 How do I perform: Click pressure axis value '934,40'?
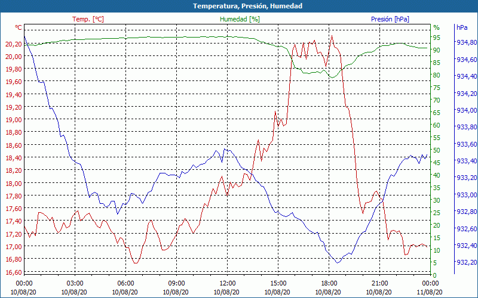tap(467, 76)
